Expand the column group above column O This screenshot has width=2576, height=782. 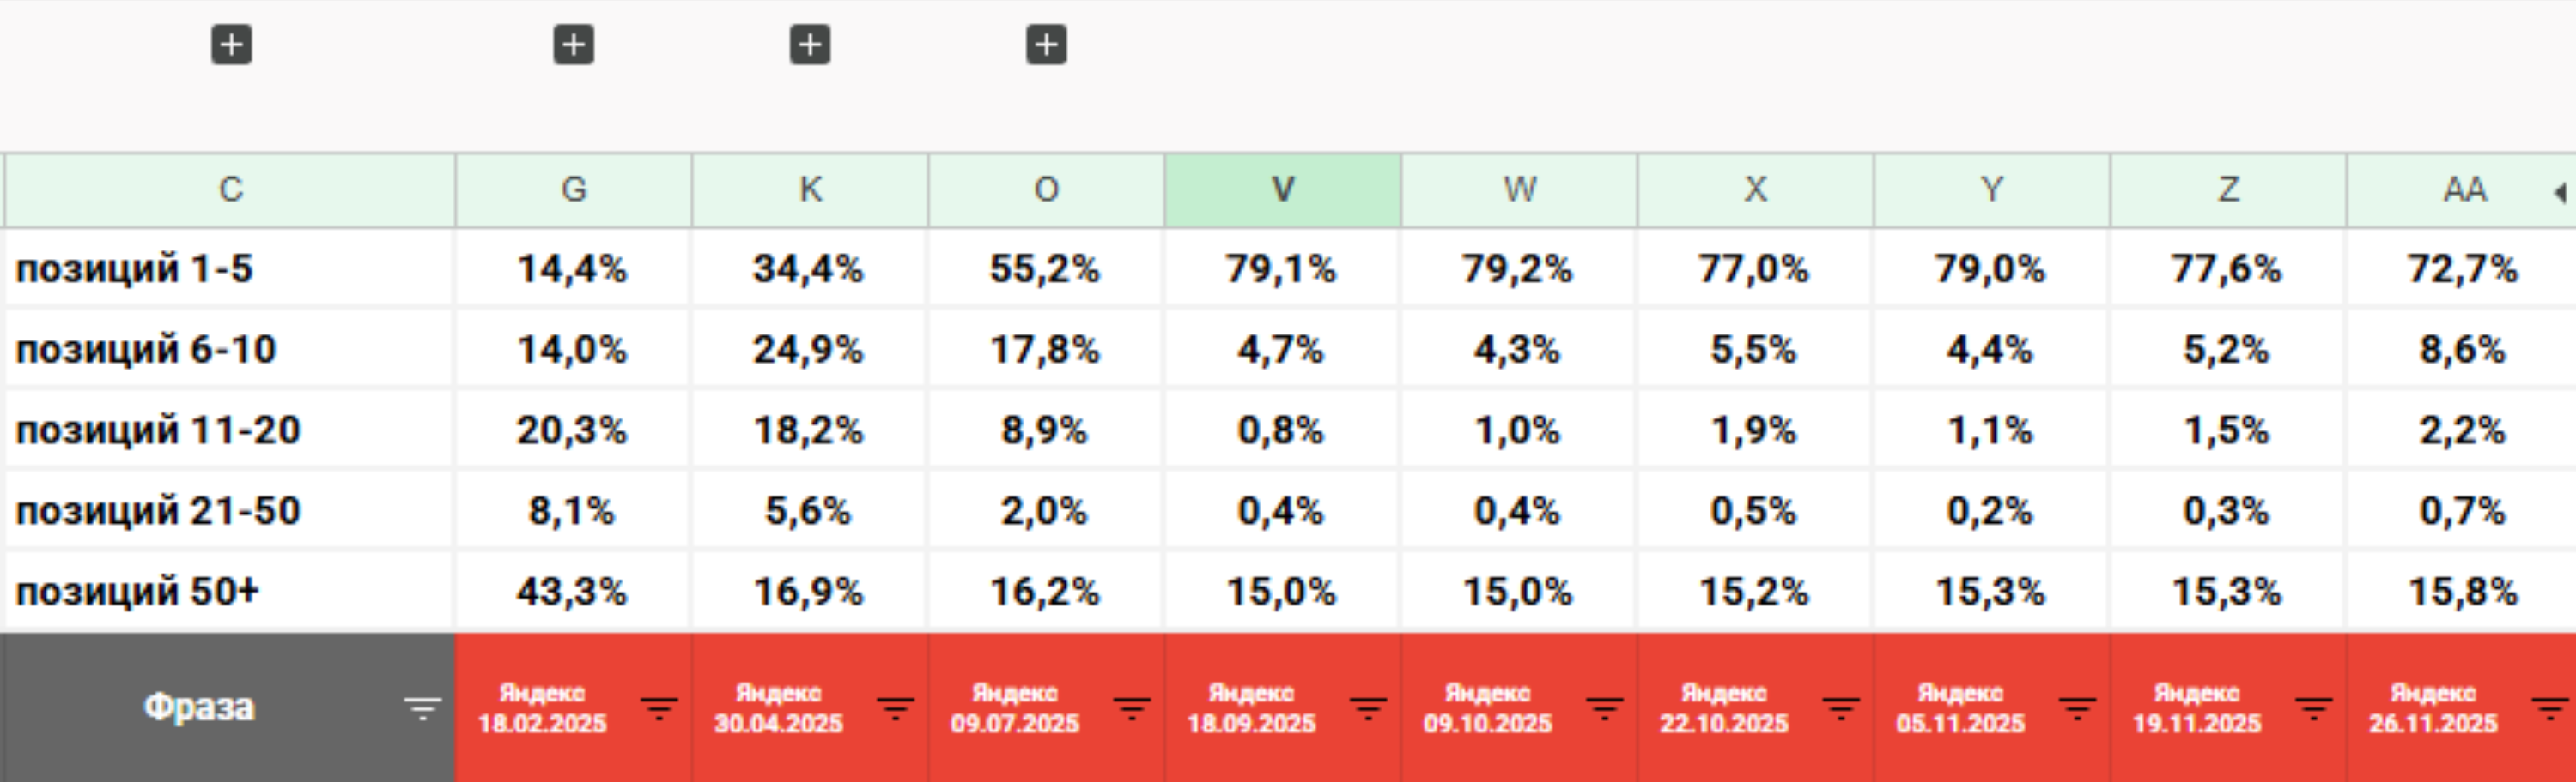pyautogui.click(x=1046, y=45)
